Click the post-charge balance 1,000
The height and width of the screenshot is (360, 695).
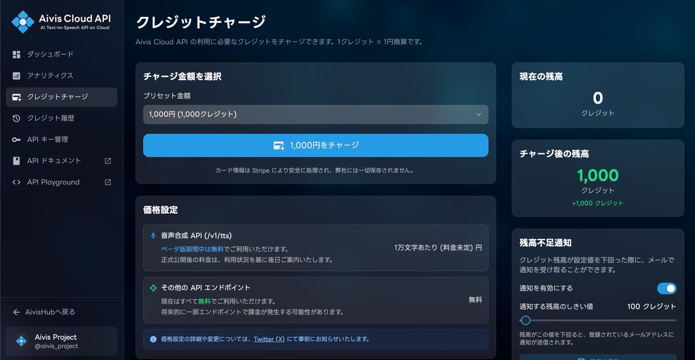(x=598, y=175)
